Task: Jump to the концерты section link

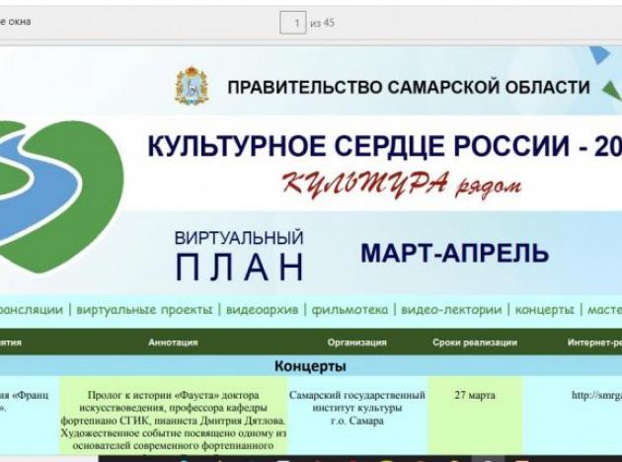Action: (x=544, y=310)
